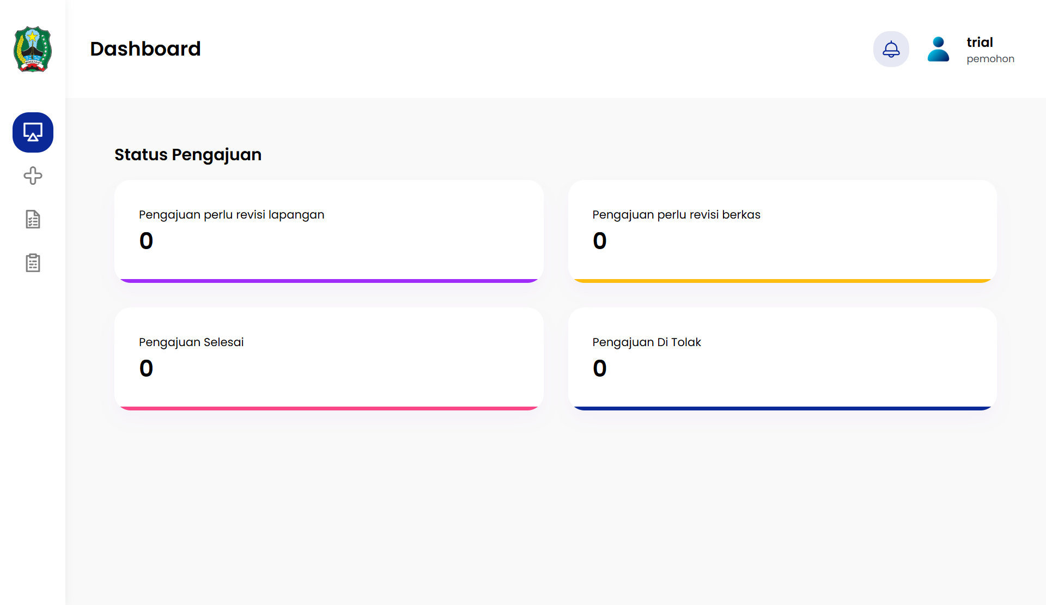Open the dashboard sidebar icon
This screenshot has width=1046, height=605.
33,132
